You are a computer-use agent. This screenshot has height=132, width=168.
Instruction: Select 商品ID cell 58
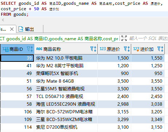17,104
